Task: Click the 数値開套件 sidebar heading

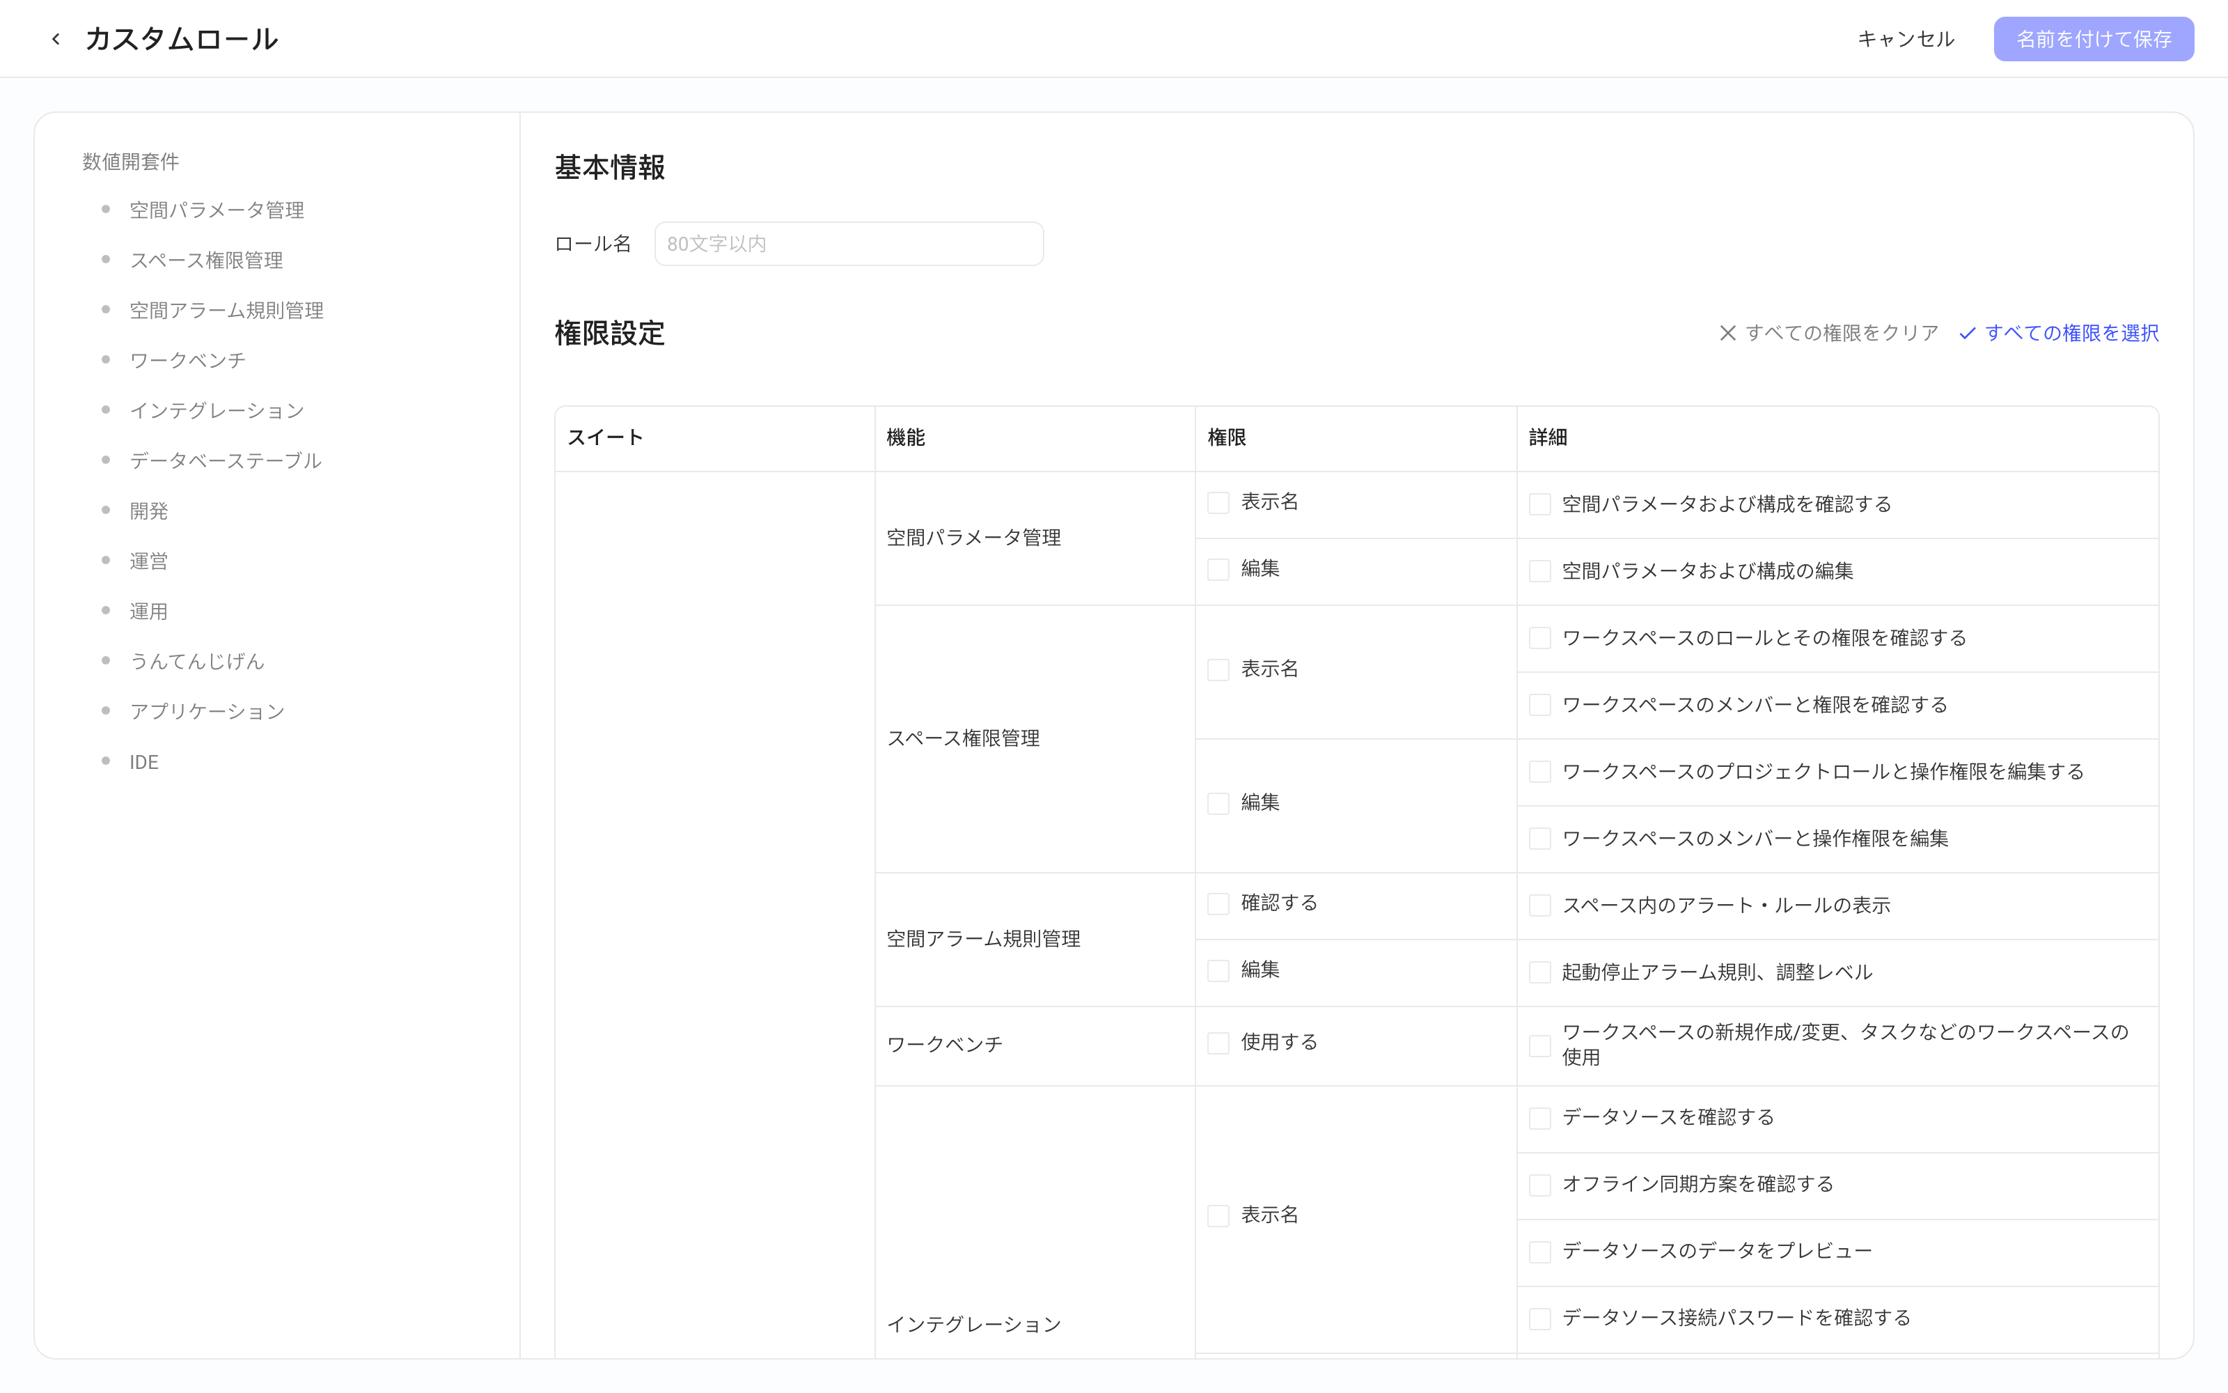Action: coord(131,161)
